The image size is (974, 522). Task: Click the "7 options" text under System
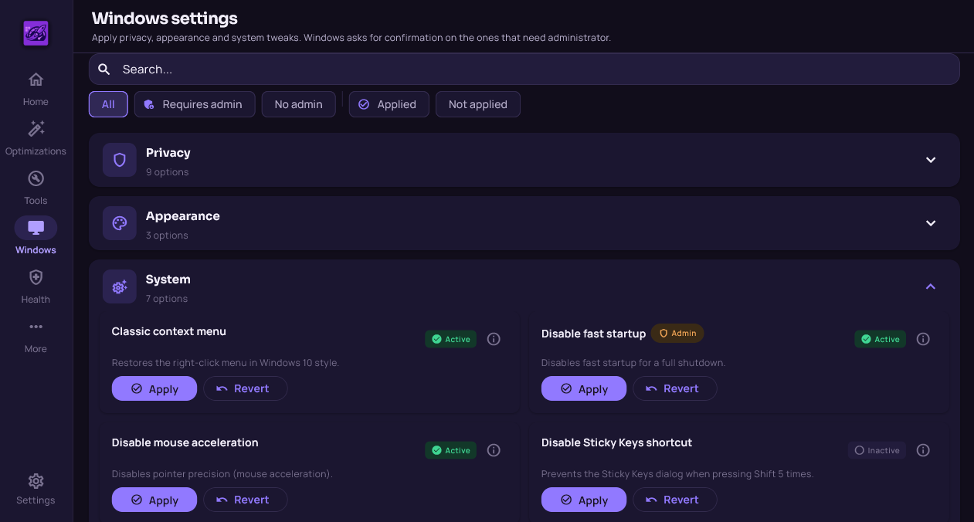coord(167,299)
